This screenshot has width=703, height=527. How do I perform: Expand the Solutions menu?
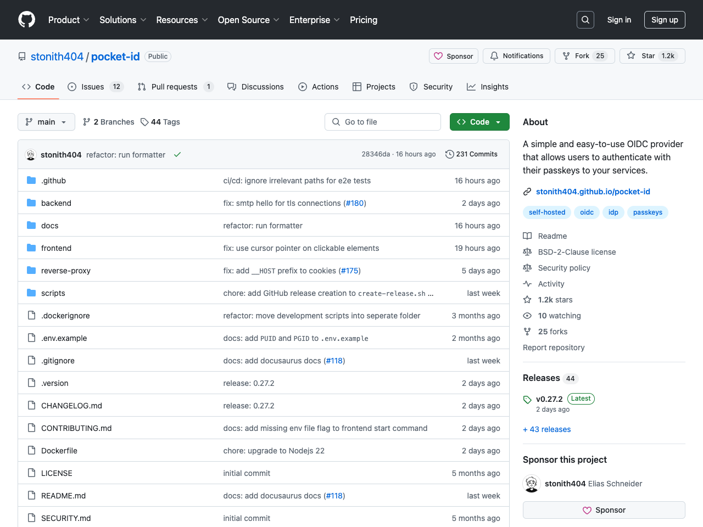123,20
